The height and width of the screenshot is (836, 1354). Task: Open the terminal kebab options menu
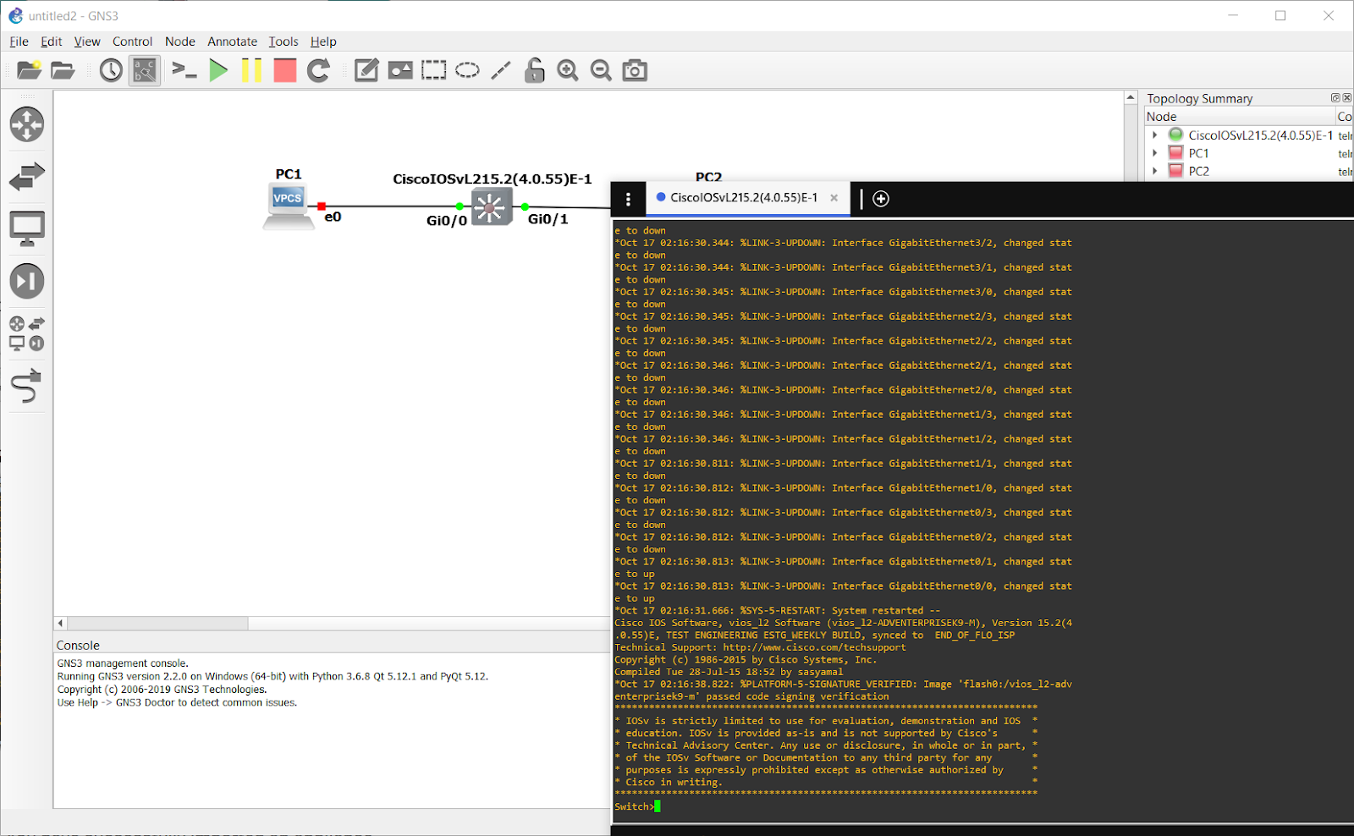(x=628, y=199)
